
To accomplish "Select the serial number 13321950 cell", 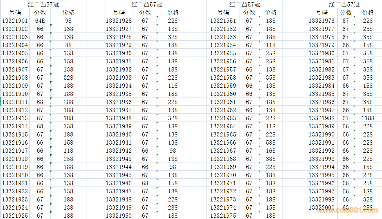I will pyautogui.click(x=119, y=216).
